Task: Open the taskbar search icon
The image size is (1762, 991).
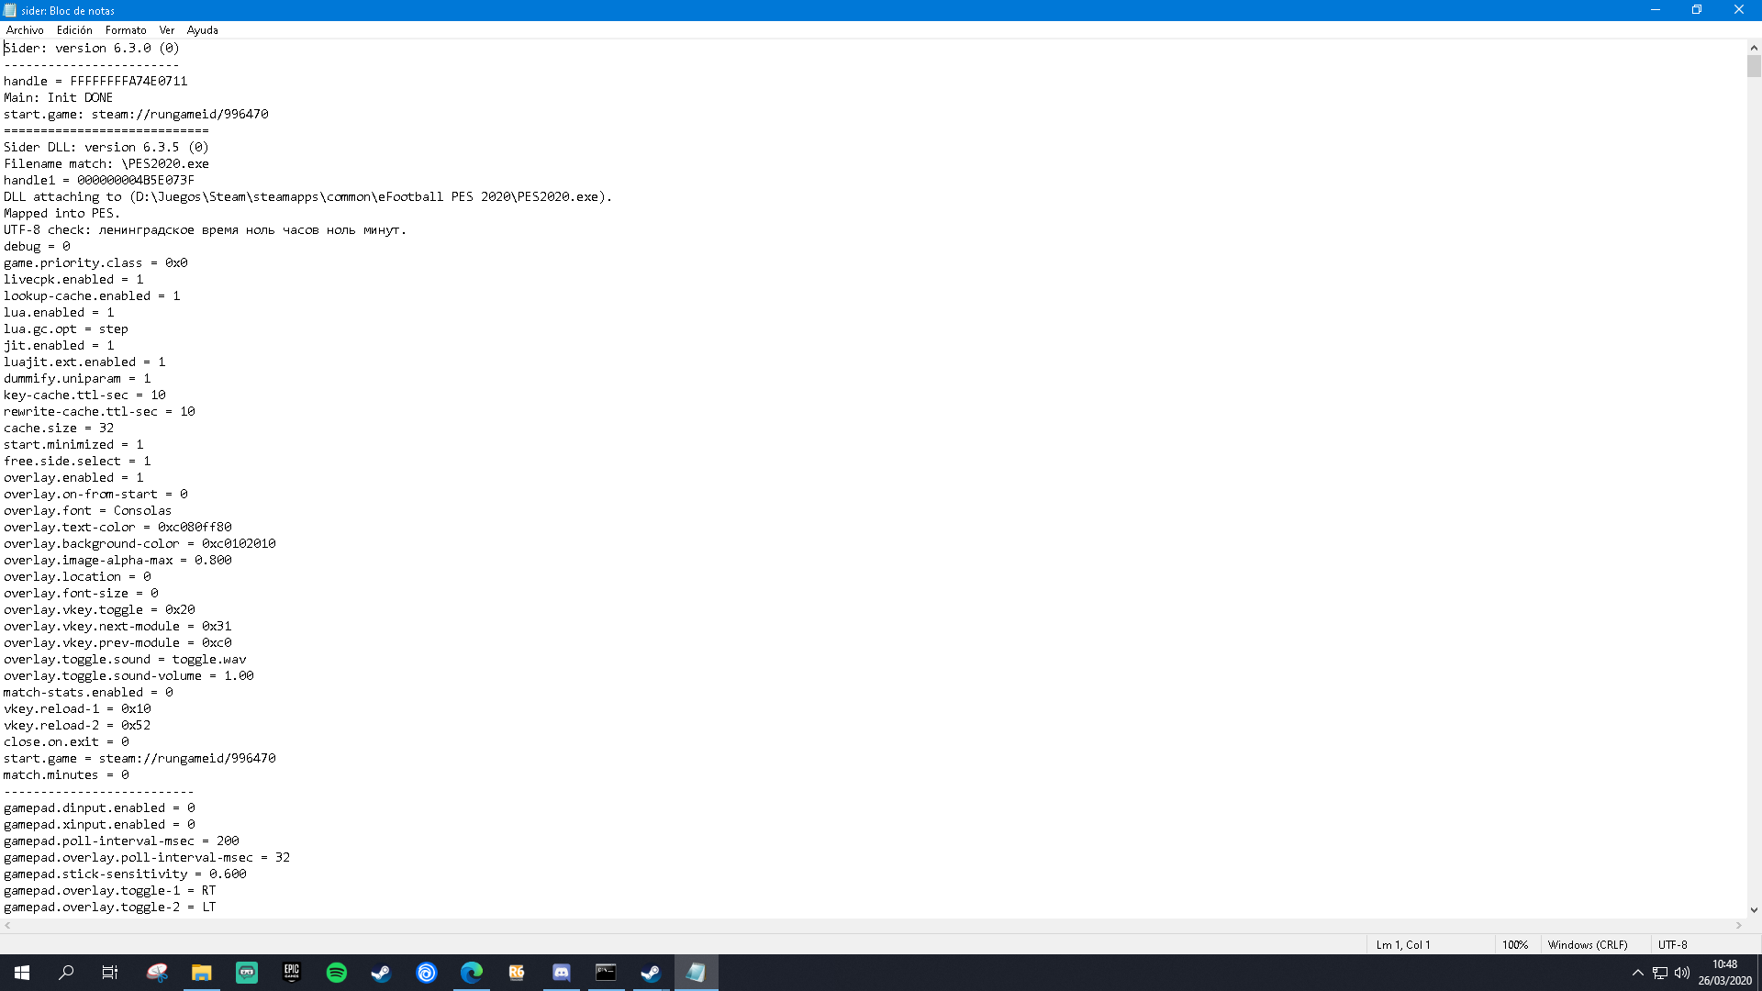Action: (x=66, y=973)
